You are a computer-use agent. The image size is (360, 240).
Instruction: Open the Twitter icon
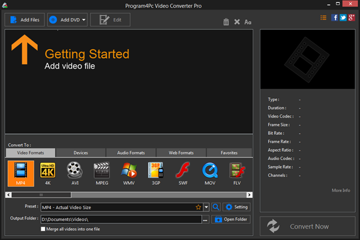click(343, 17)
